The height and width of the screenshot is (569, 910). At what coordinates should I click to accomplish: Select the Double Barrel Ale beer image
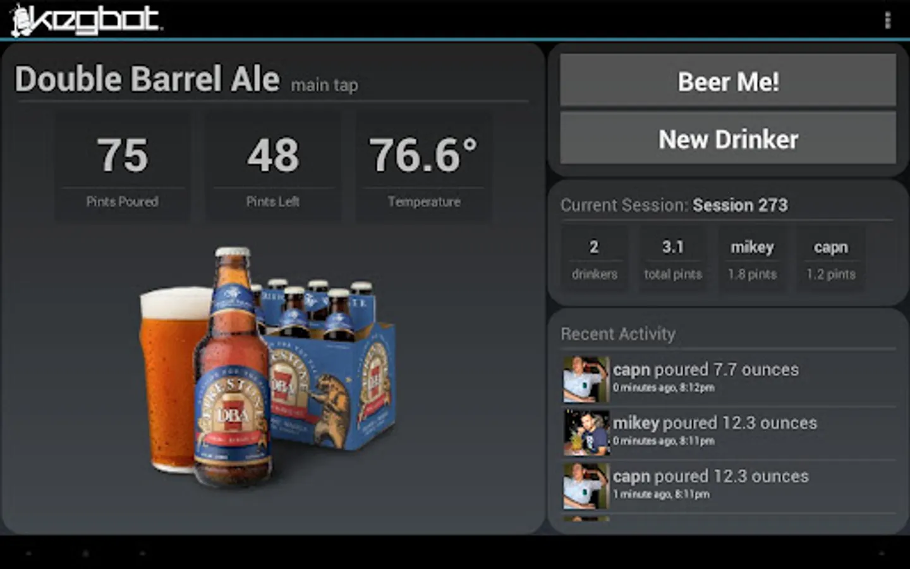tap(268, 367)
